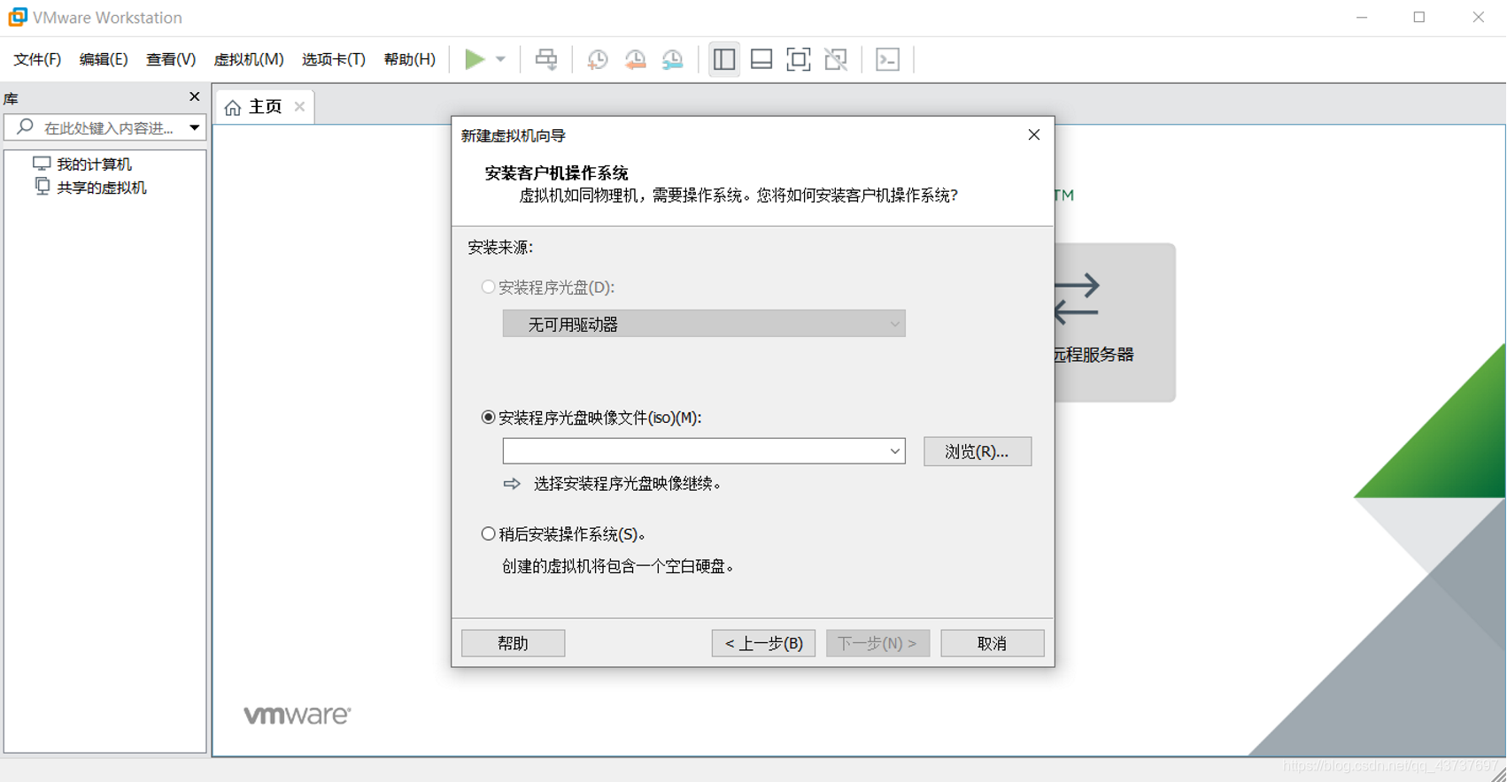The width and height of the screenshot is (1507, 782).
Task: Click the 选择安装程序光盘映像继续 hint text
Action: 628,484
